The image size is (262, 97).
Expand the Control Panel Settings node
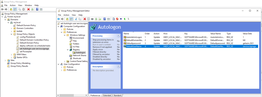point(64,61)
